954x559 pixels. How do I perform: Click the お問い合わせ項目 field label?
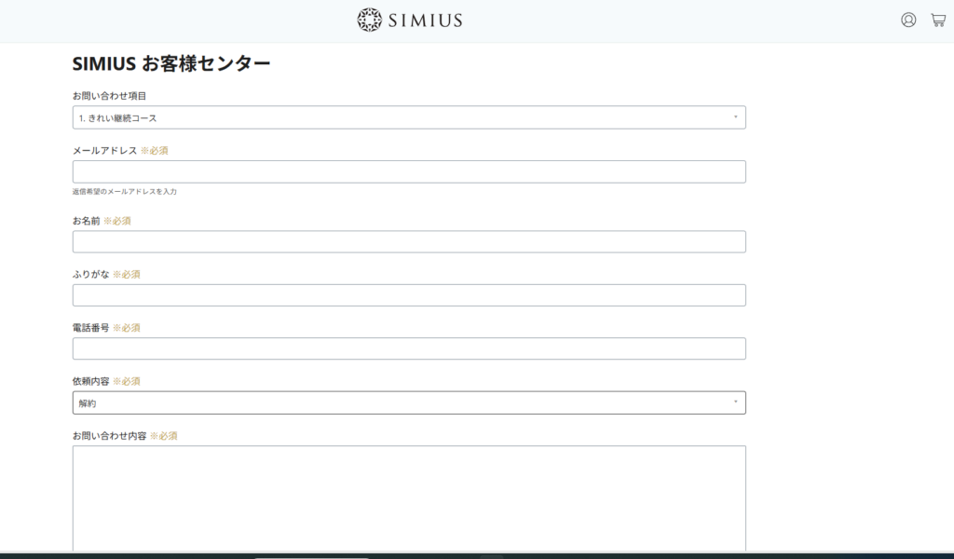[110, 96]
